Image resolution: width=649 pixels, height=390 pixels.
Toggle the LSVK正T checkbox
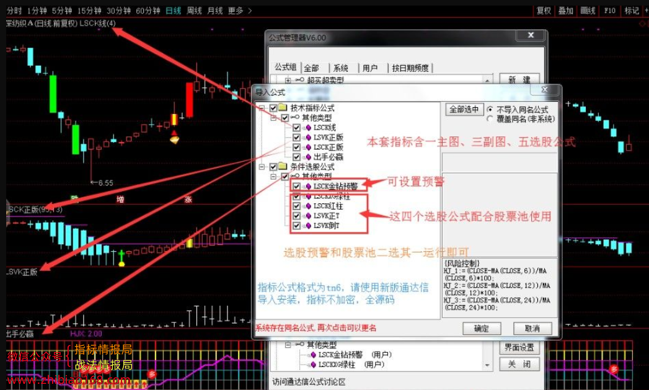click(296, 216)
